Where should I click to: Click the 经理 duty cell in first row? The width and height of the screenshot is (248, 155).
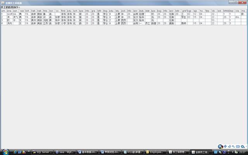[x=142, y=14]
